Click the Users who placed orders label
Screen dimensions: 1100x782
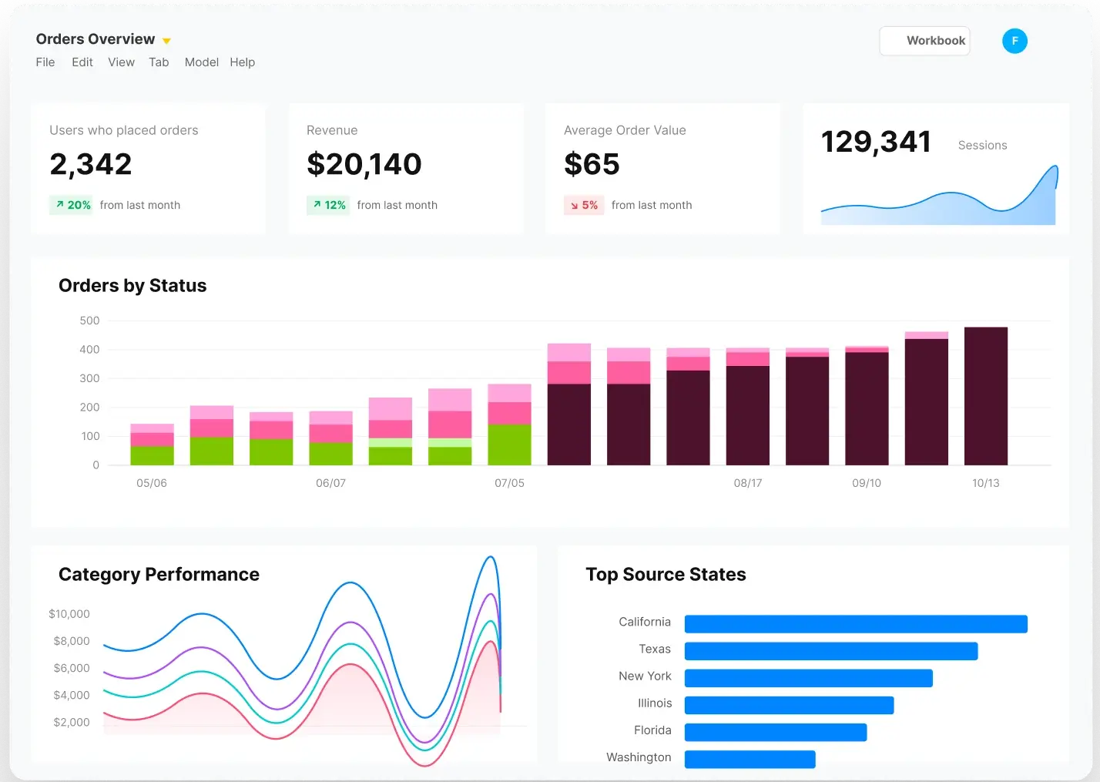(x=124, y=130)
